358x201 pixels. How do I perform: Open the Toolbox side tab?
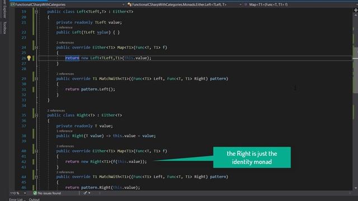tap(4, 28)
